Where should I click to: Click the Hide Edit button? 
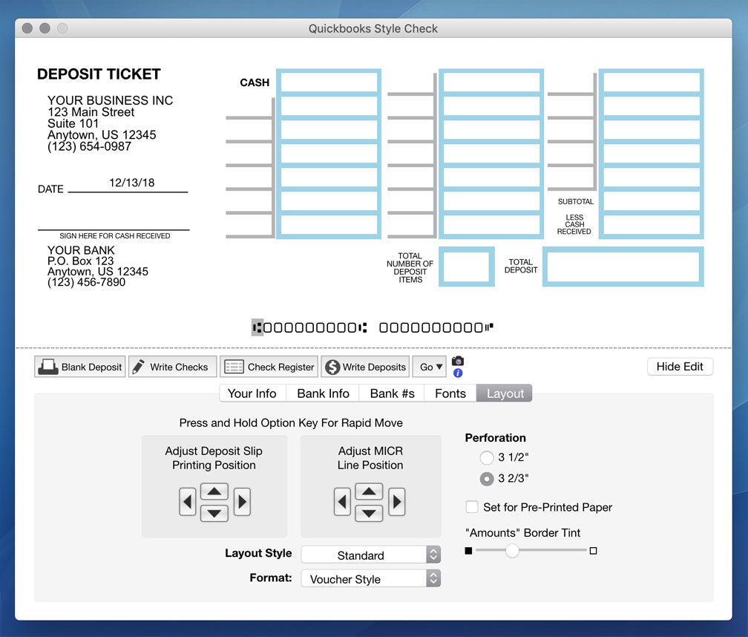tap(679, 366)
